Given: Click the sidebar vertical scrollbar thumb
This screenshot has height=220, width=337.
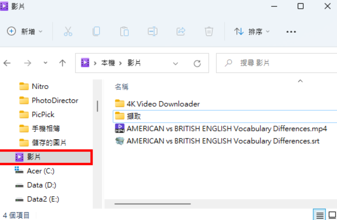Looking at the screenshot, I should point(97,106).
